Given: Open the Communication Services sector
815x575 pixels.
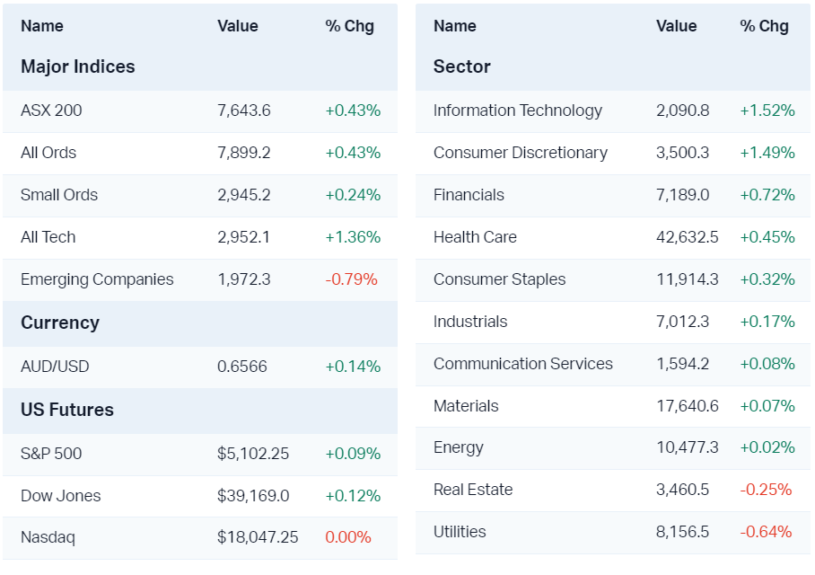Looking at the screenshot, I should pos(523,364).
